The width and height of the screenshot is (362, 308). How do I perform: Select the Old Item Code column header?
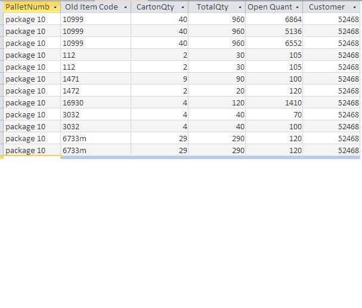[x=95, y=7]
